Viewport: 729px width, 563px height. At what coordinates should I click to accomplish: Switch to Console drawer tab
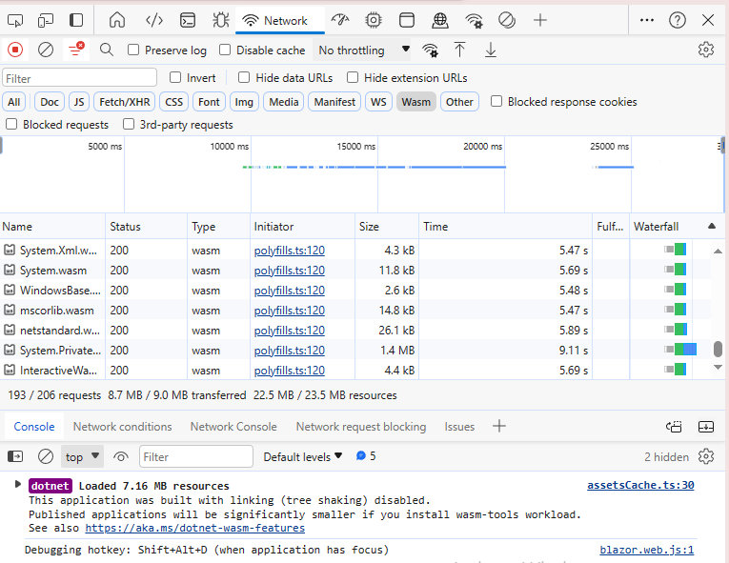pyautogui.click(x=34, y=427)
